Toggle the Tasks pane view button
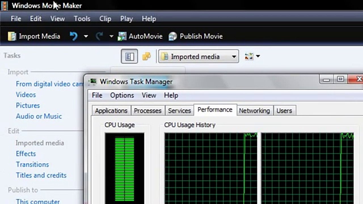The width and height of the screenshot is (363, 204). coord(130,56)
